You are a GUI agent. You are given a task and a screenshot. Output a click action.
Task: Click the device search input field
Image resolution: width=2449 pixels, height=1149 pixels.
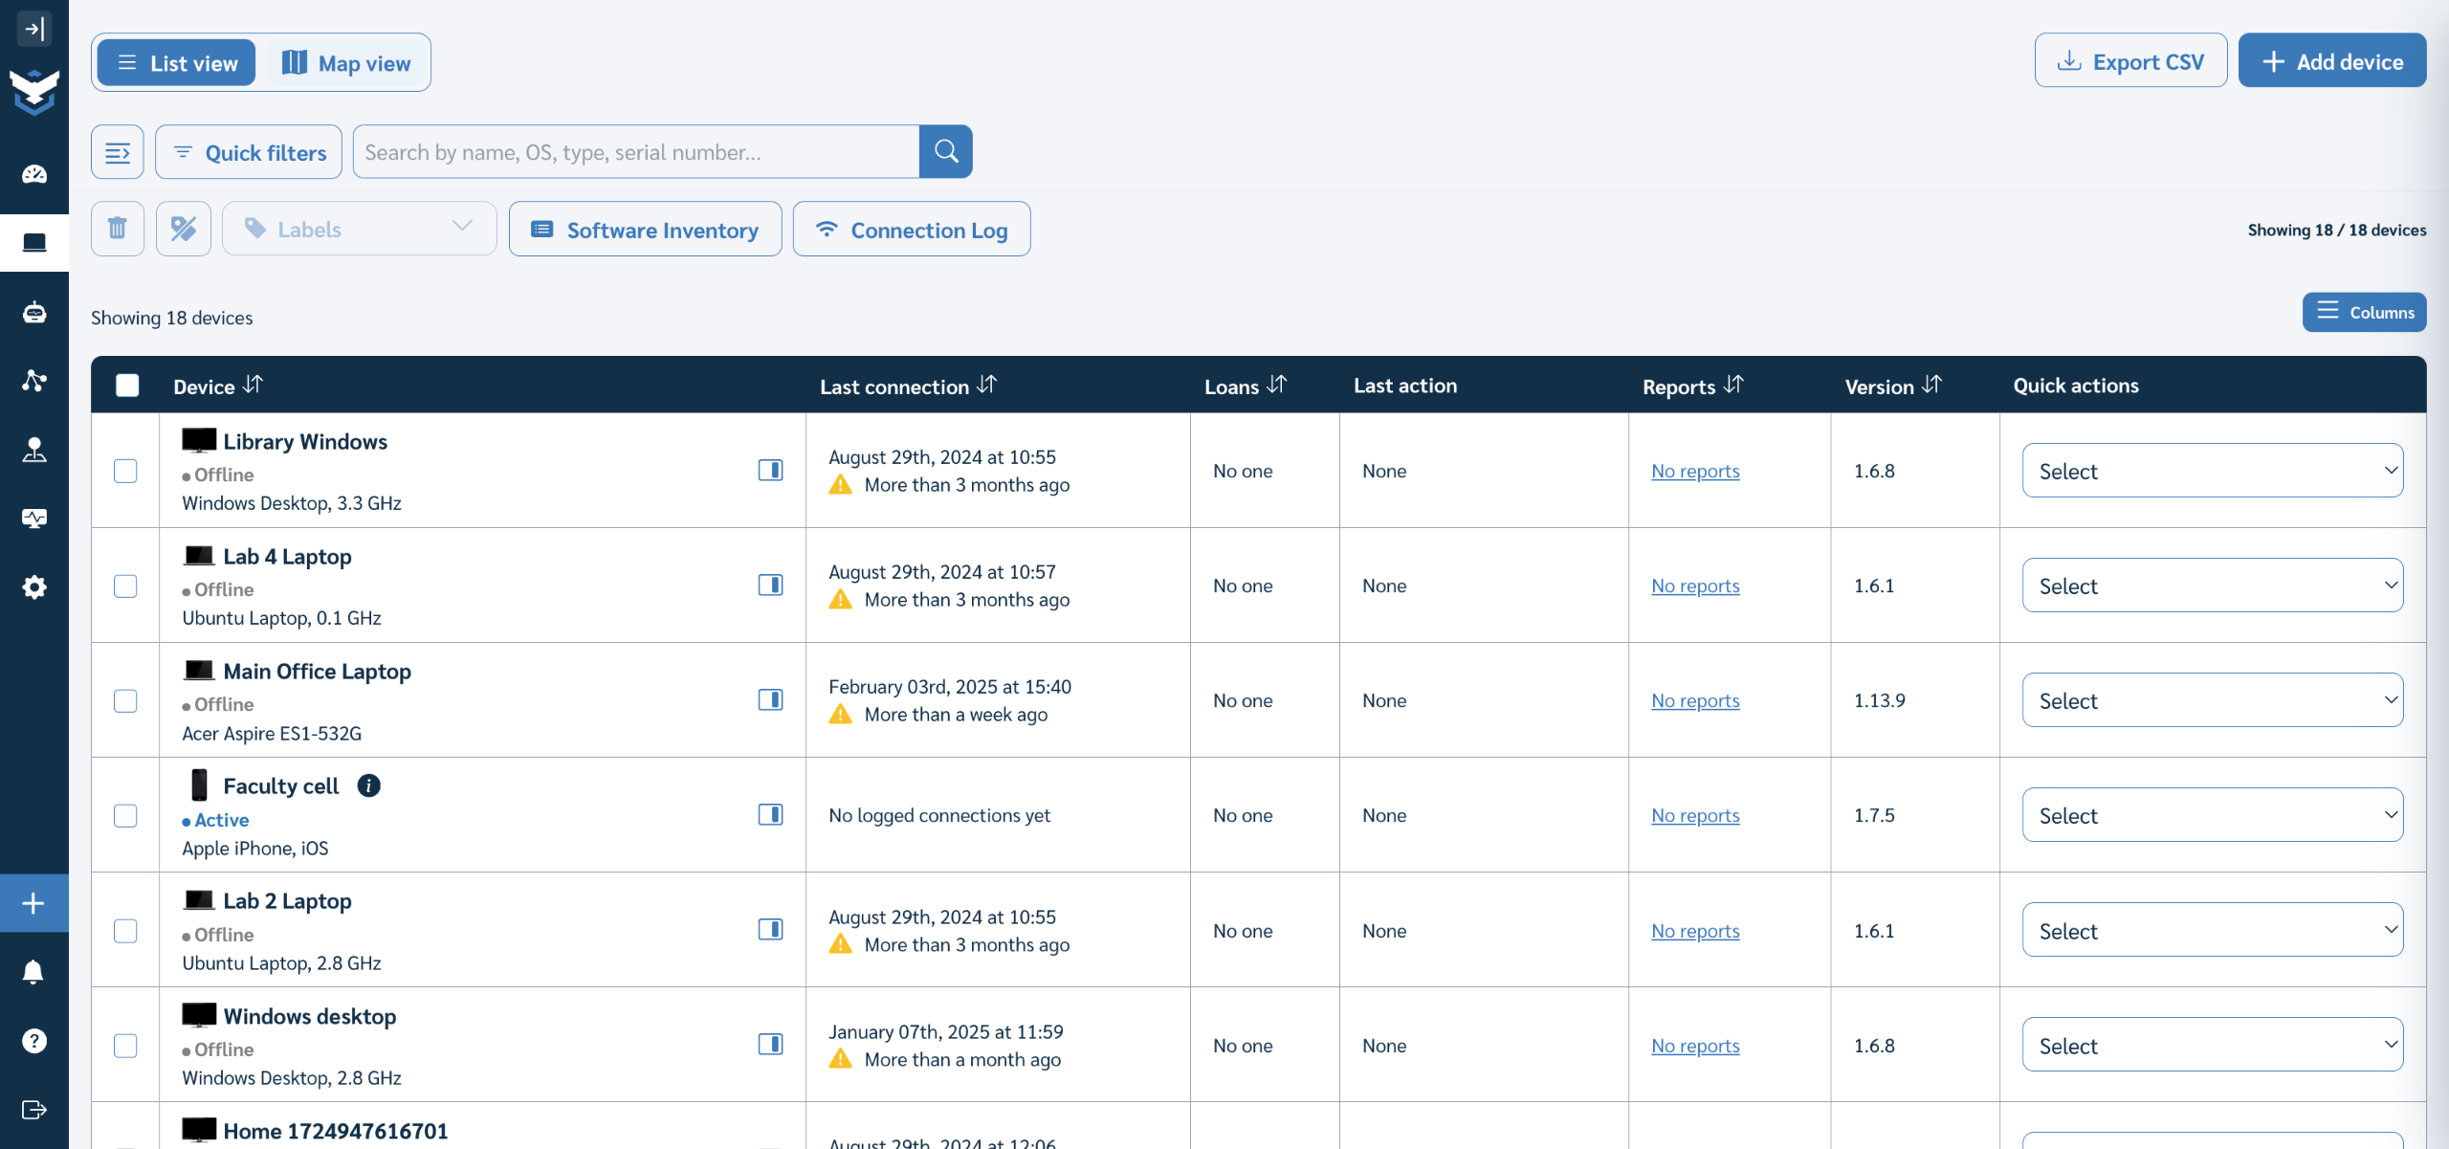(635, 152)
